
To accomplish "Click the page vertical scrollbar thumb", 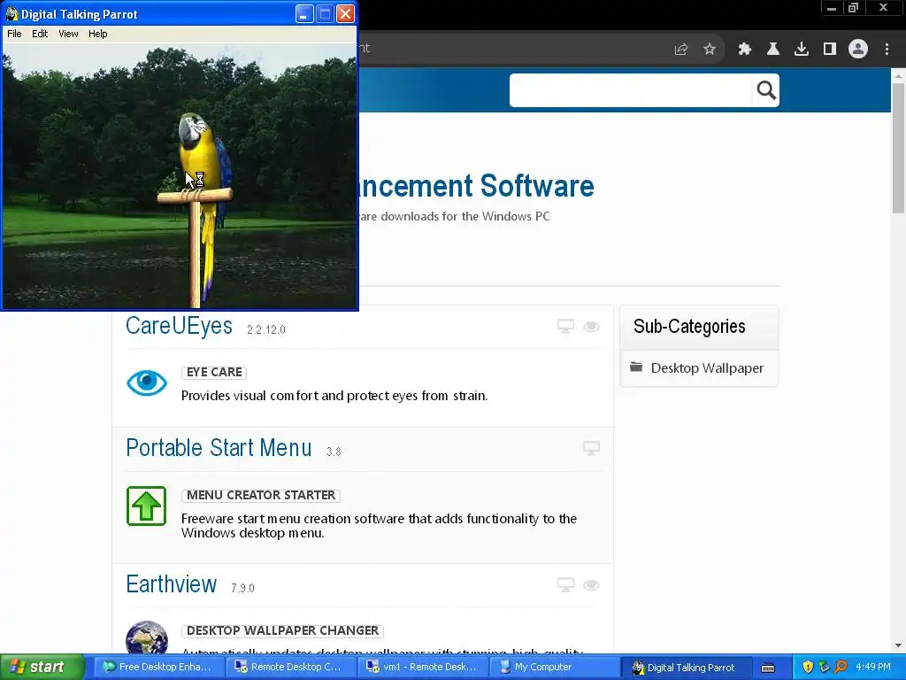I will pos(898,148).
